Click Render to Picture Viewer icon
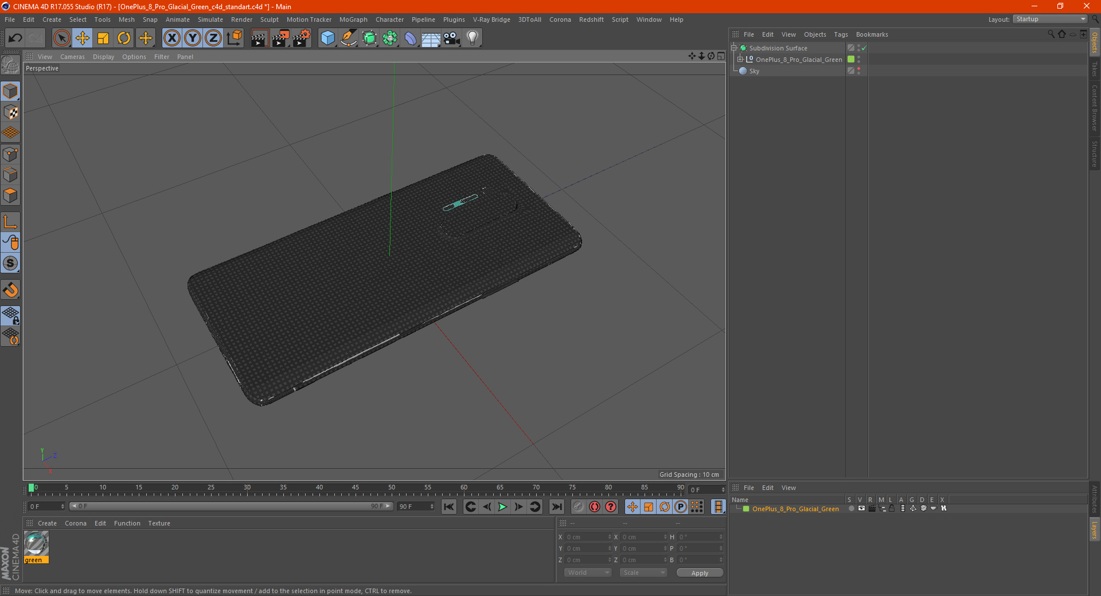Screen dimensions: 1101x596 click(280, 38)
